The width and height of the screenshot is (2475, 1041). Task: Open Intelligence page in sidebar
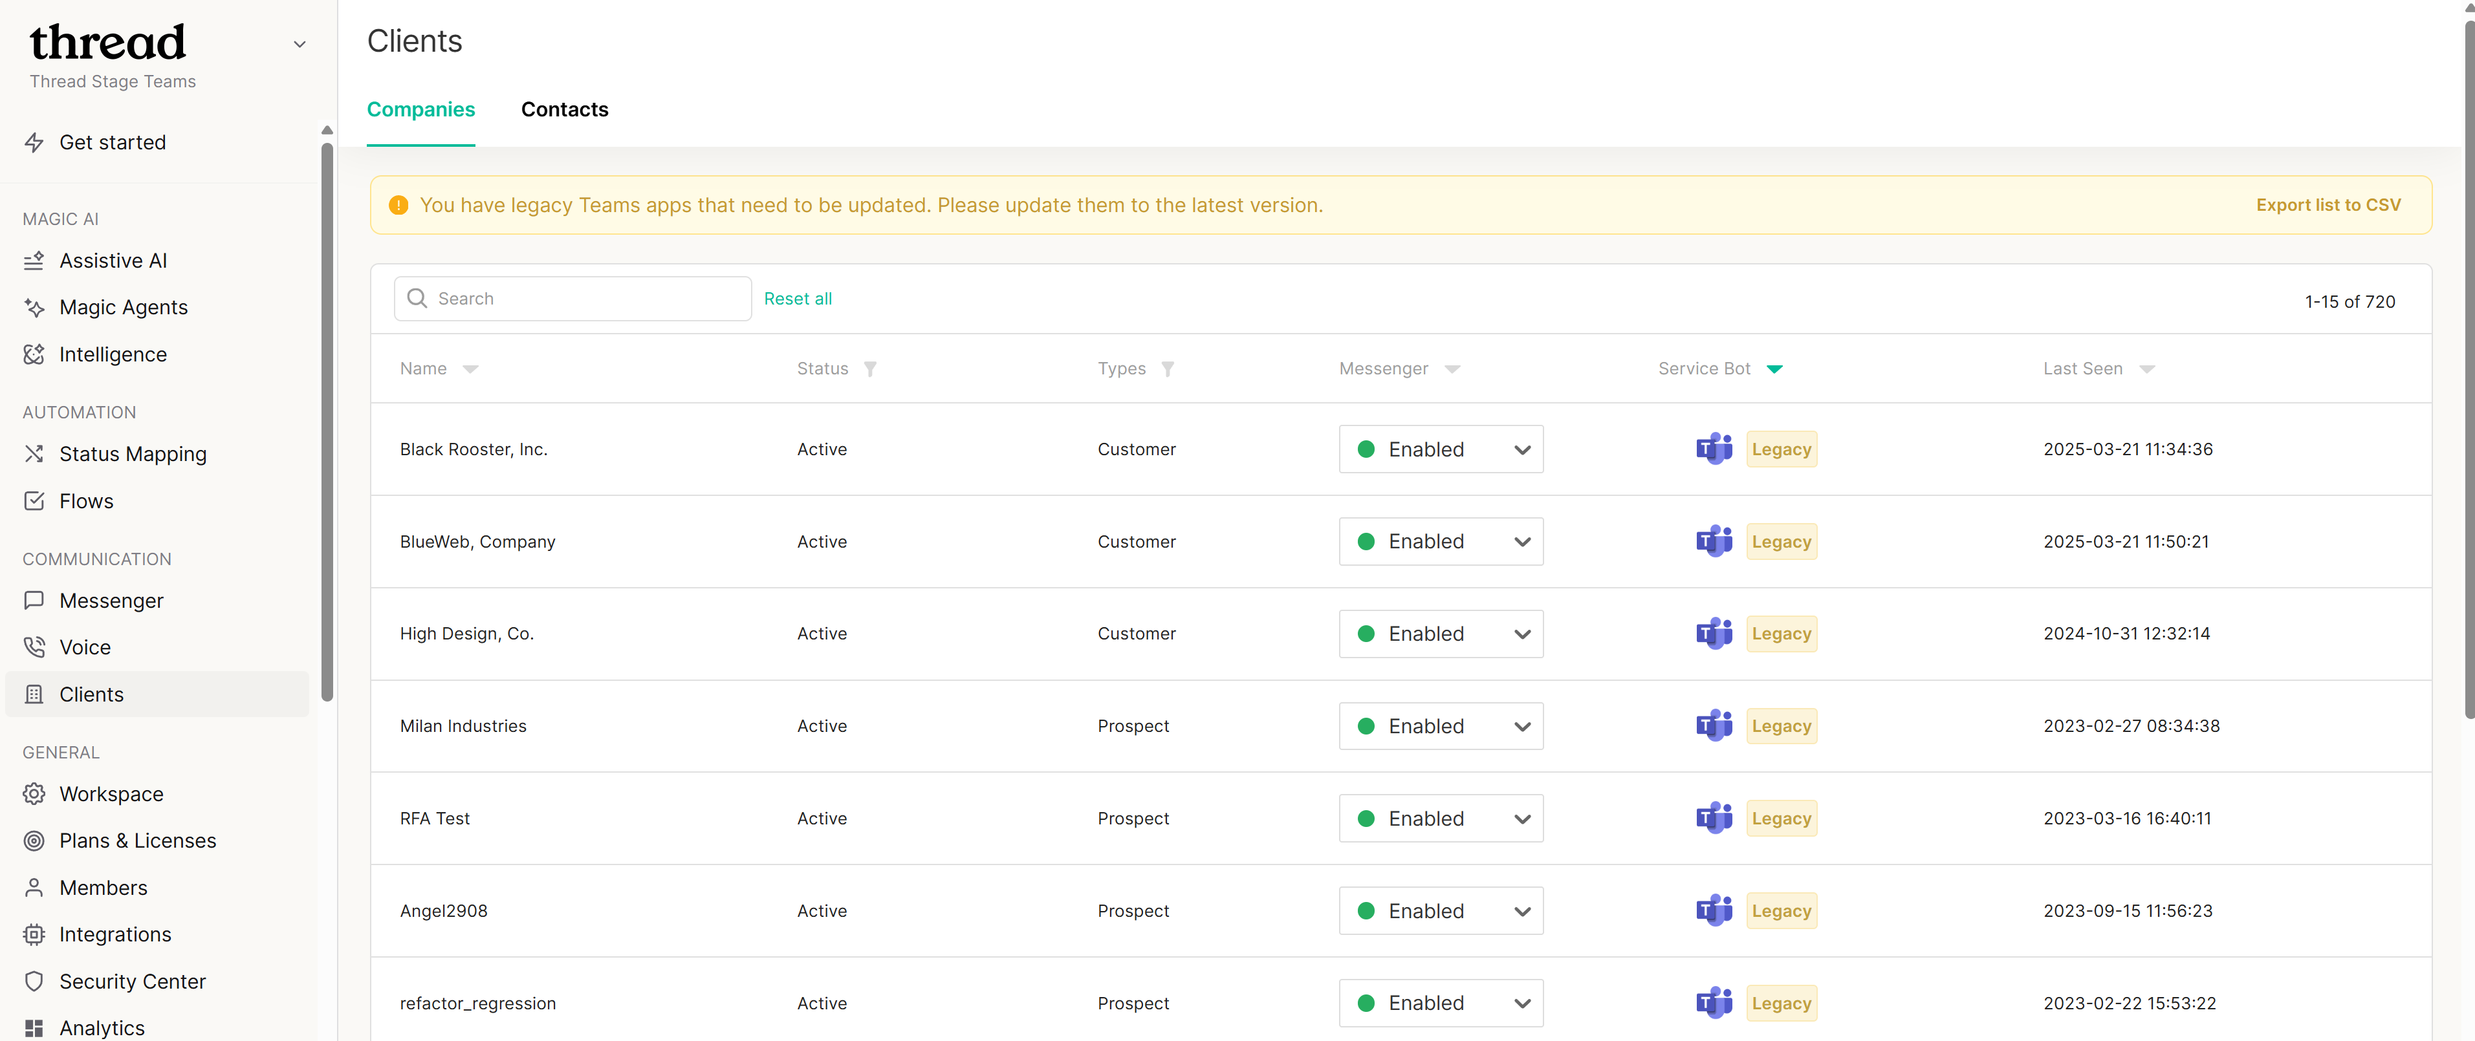[113, 354]
